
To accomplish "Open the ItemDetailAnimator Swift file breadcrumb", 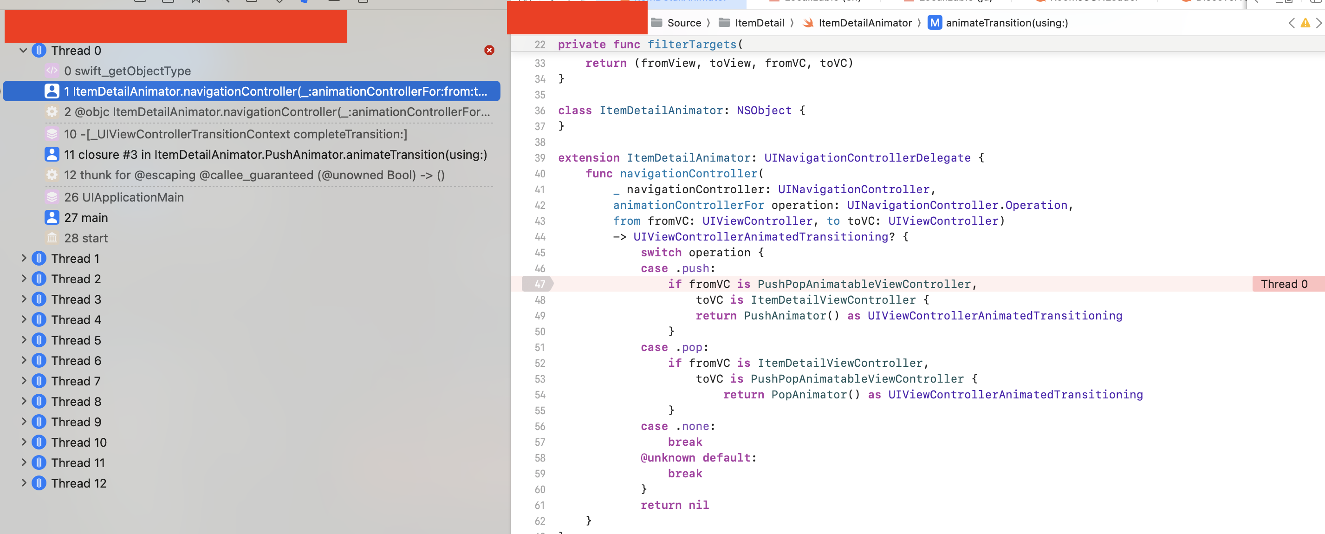I will click(x=857, y=23).
